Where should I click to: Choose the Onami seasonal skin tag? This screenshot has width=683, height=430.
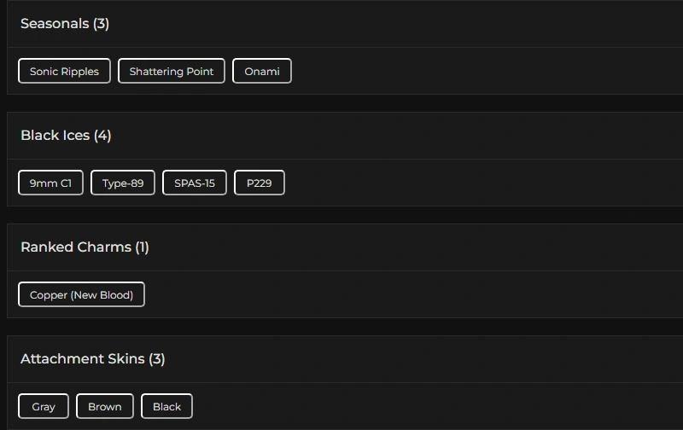262,72
